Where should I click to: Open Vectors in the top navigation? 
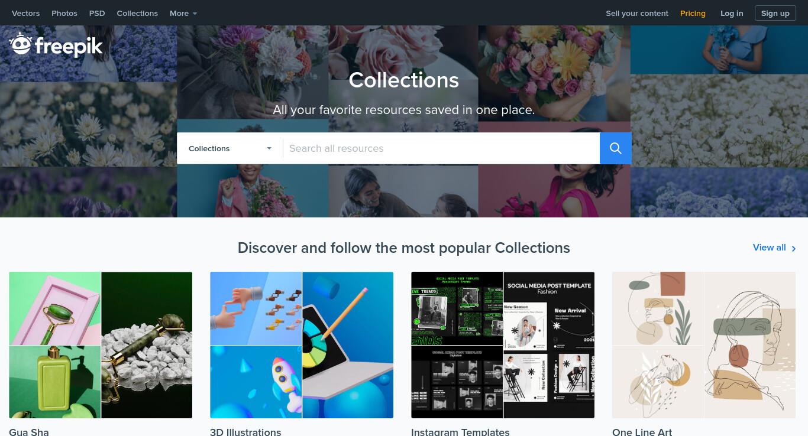coord(25,13)
